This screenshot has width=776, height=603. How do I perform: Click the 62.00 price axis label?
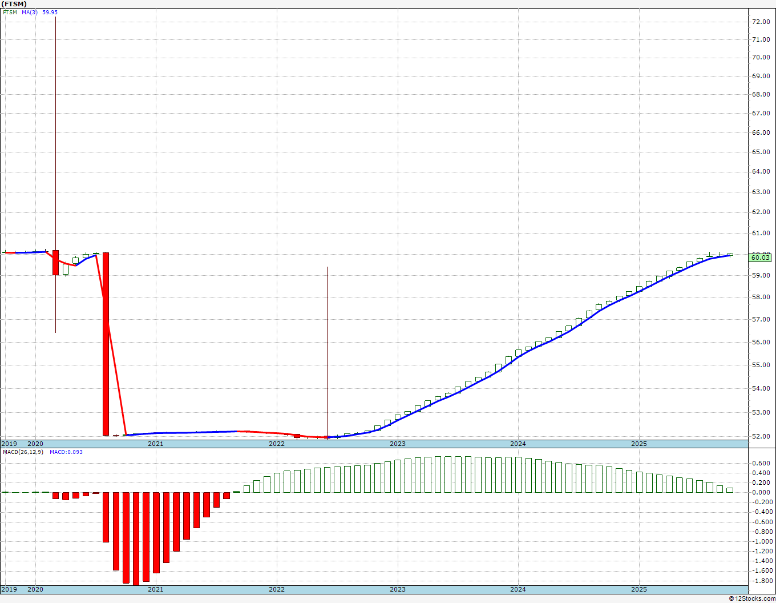pyautogui.click(x=761, y=212)
